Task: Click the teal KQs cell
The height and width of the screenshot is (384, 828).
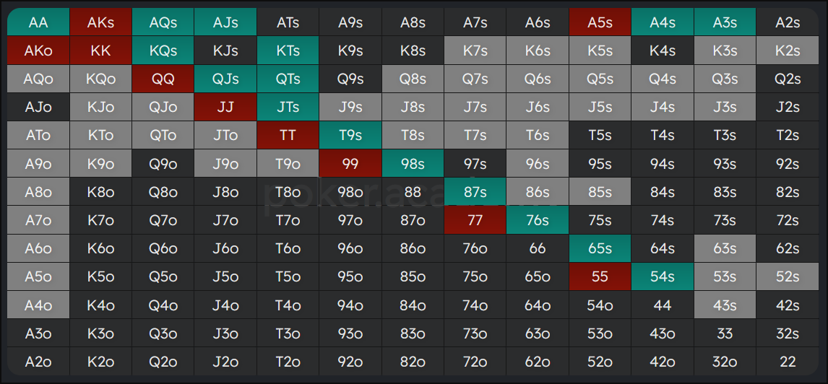Action: pos(163,51)
